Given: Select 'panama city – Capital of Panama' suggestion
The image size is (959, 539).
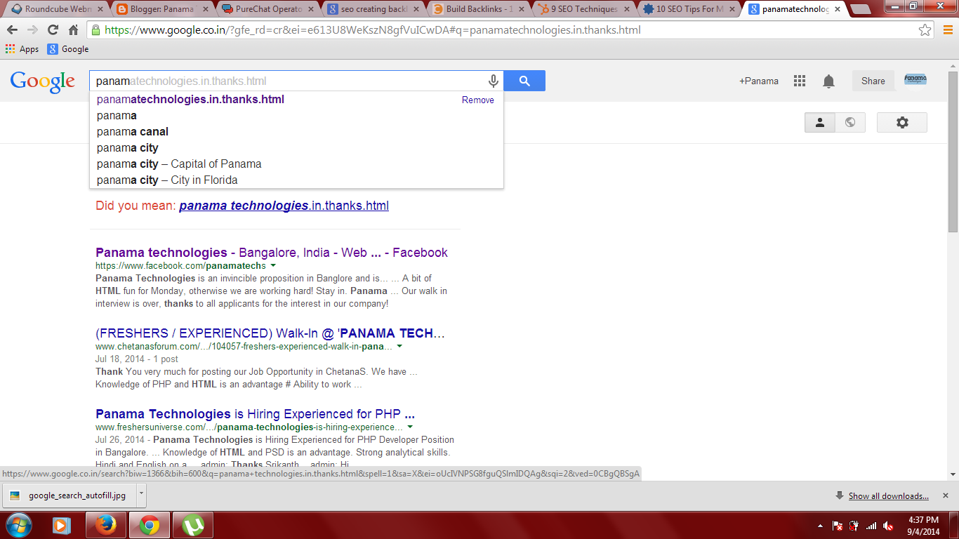Looking at the screenshot, I should (x=296, y=164).
